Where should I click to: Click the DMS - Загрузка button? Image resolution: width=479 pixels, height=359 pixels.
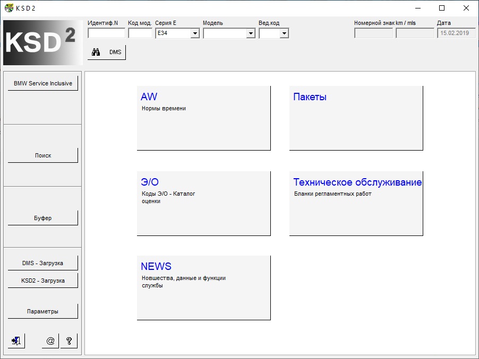click(x=43, y=263)
